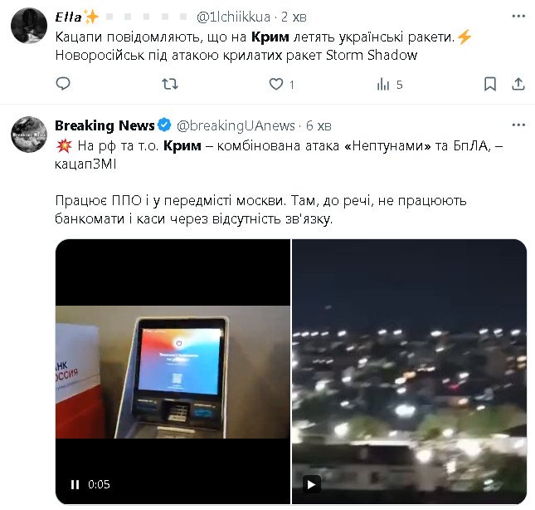This screenshot has height=510, width=535.
Task: Pause the ATM video at 0:05
Action: tap(75, 484)
